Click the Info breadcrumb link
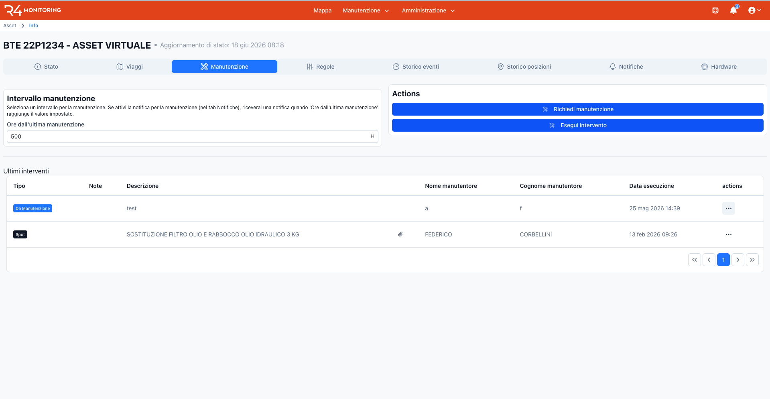Screen dimensions: 770x399 [34, 26]
